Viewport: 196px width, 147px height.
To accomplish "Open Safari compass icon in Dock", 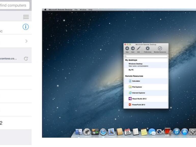I will click(x=103, y=132).
